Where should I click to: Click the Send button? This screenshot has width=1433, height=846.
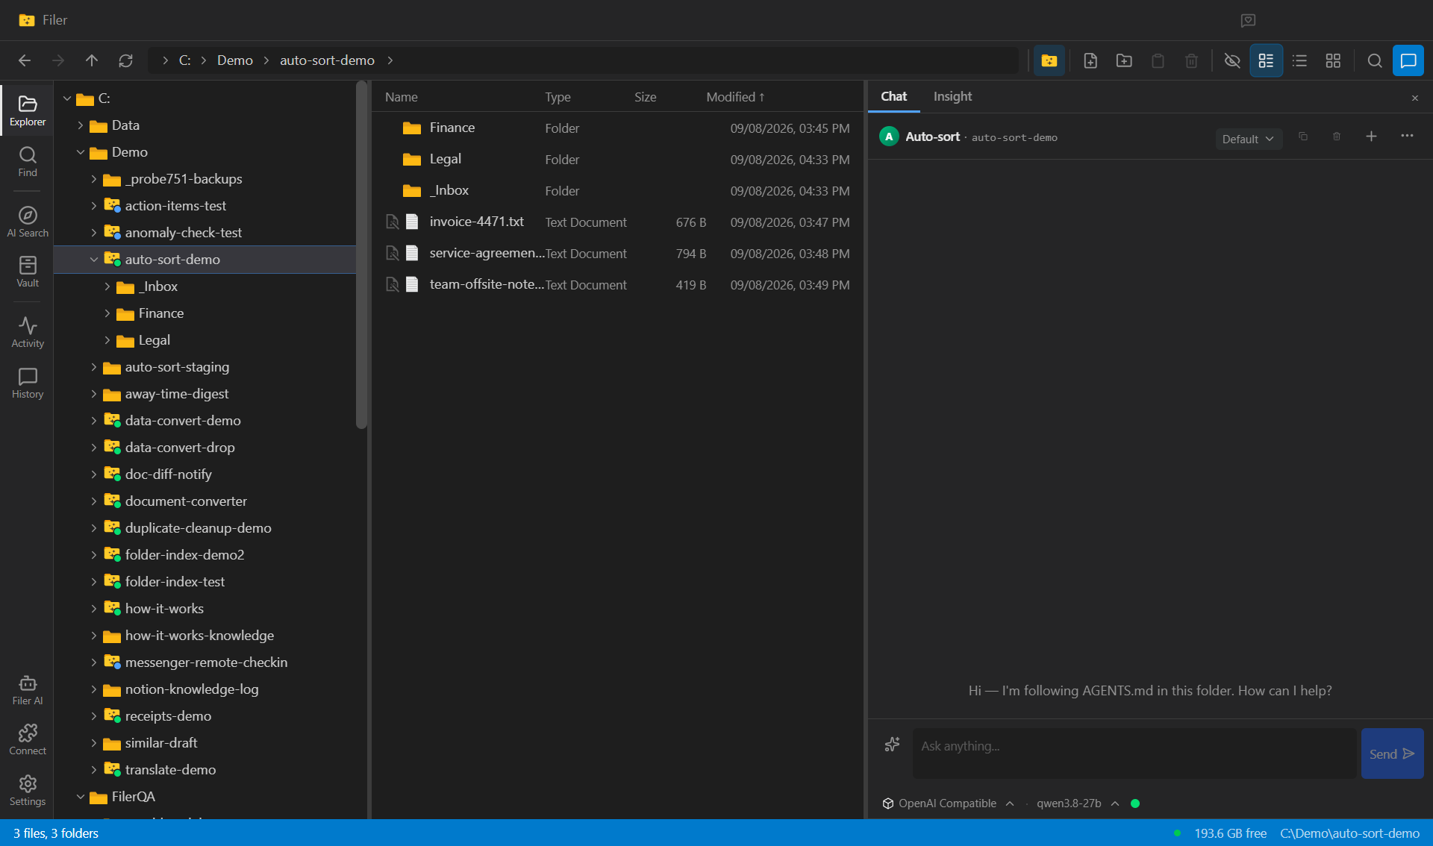coord(1392,753)
